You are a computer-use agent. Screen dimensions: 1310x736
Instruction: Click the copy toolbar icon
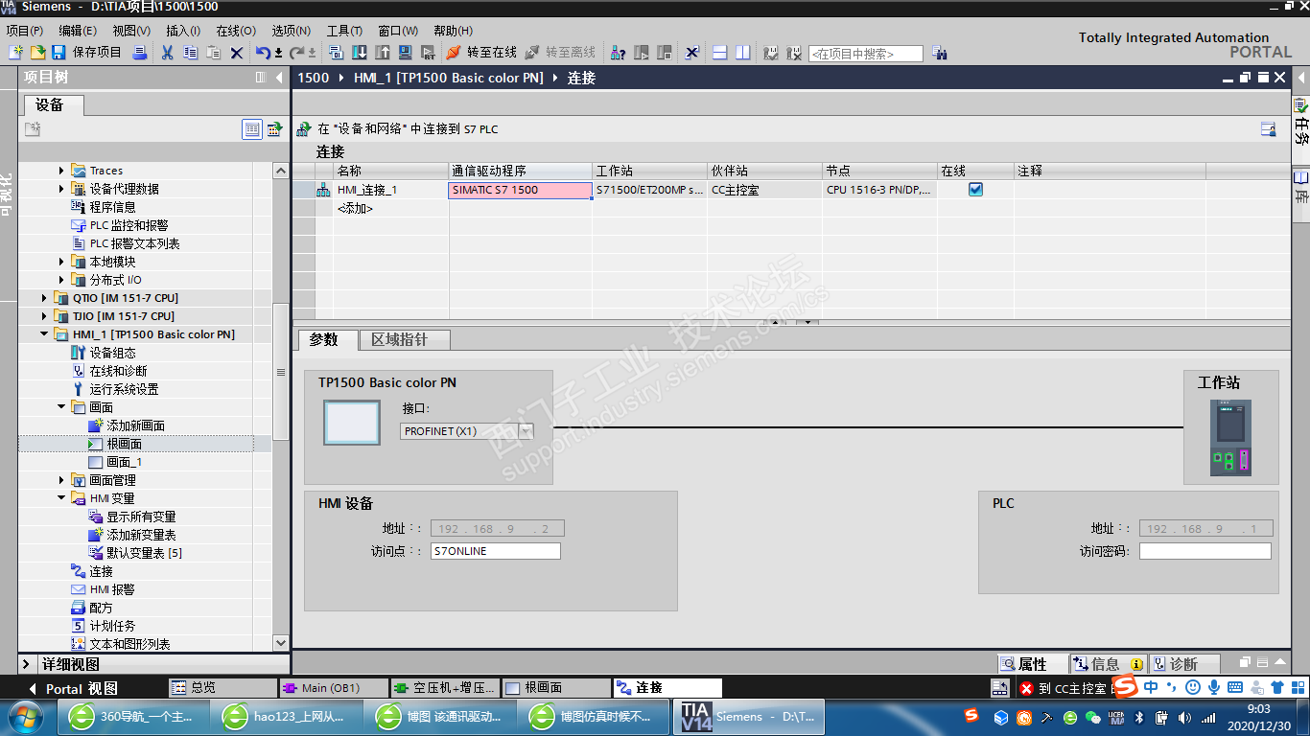190,53
